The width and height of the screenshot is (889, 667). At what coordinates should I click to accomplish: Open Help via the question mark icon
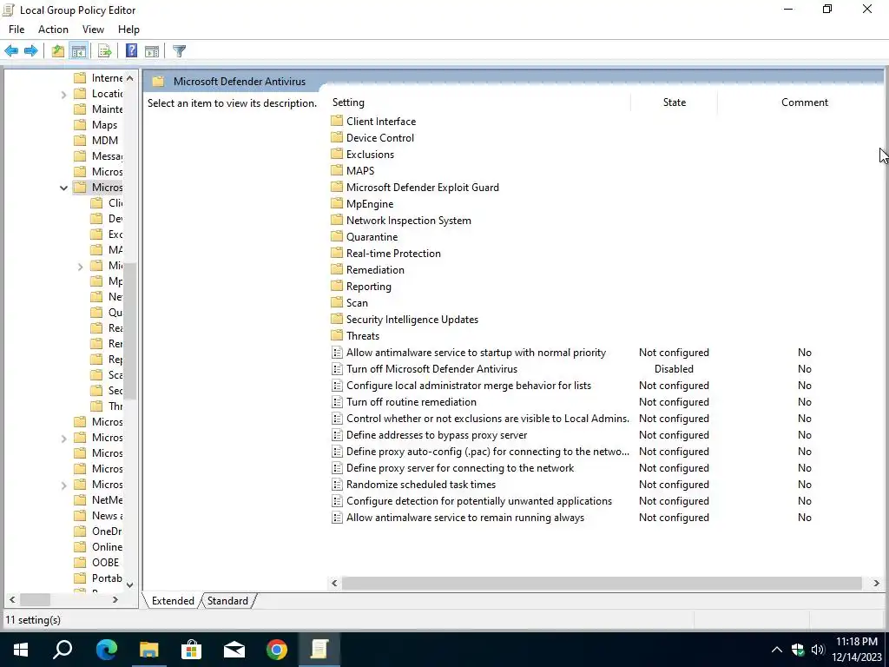point(132,51)
